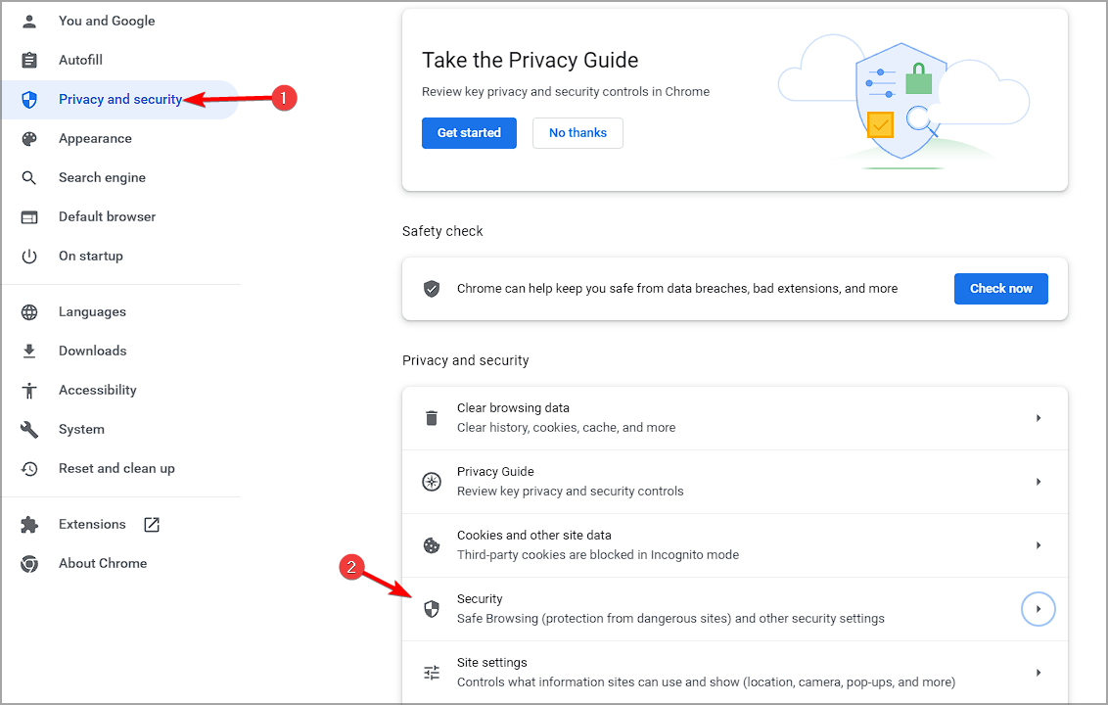
Task: Open the Security row arrow
Action: coord(1038,609)
